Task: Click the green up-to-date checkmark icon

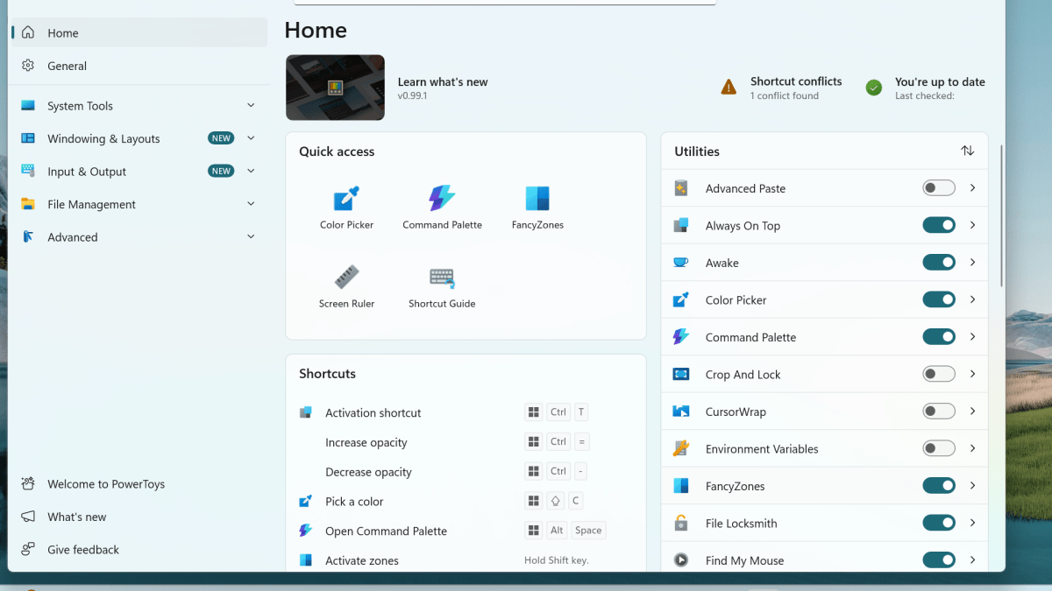Action: pyautogui.click(x=873, y=88)
